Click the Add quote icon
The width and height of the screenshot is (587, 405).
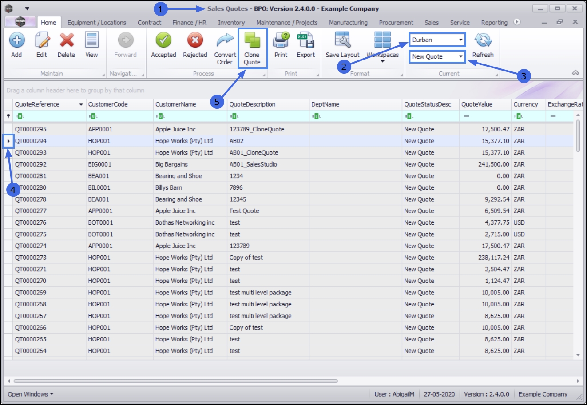(x=16, y=40)
